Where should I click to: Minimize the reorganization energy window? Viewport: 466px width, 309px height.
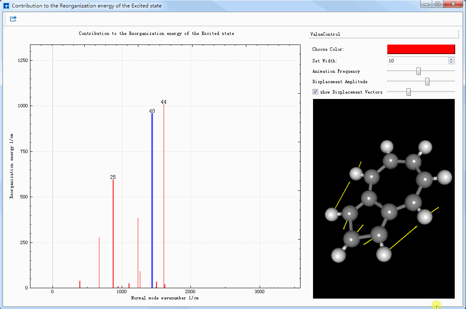(426, 4)
